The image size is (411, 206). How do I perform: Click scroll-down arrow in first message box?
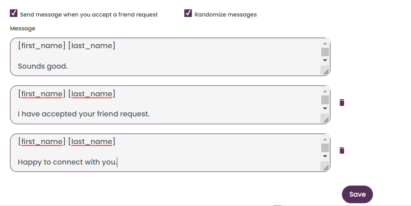325,60
